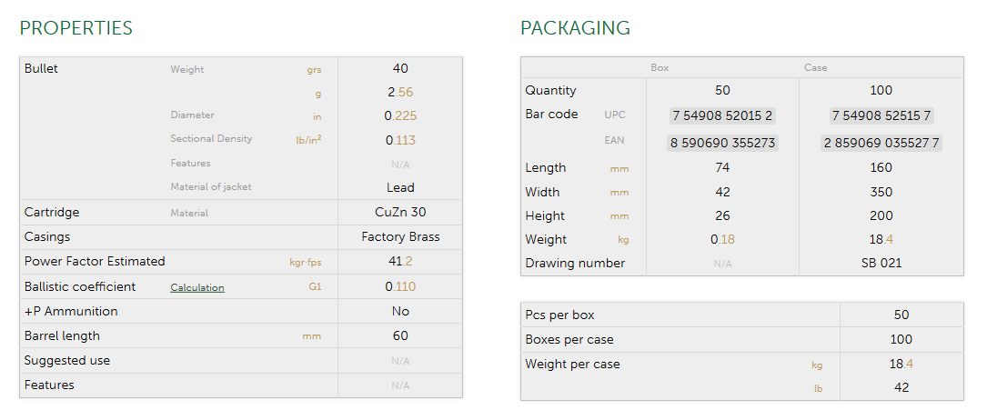Click the Power Factor Estimated label
Image resolution: width=987 pixels, height=420 pixels.
coord(95,261)
